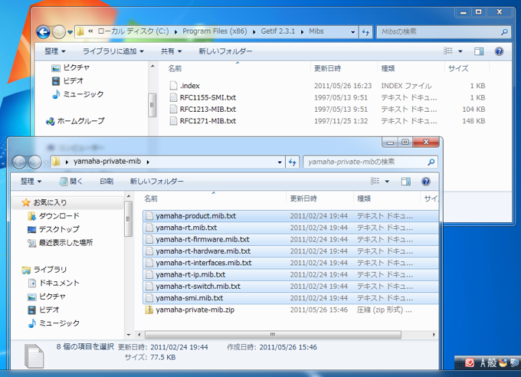Select RFC1271-MIB.txt file icon
Screen dimensions: 521x377
pyautogui.click(x=173, y=120)
